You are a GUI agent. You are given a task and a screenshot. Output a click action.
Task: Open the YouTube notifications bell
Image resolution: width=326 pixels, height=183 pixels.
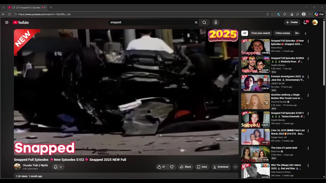tap(305, 22)
